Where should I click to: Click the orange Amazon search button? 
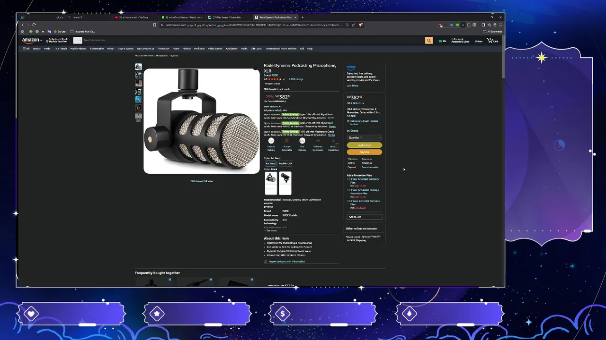428,41
